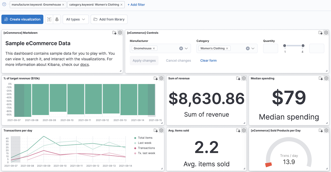Image resolution: width=331 pixels, height=172 pixels.
Task: Open the gear menu on Median spending panel
Action: tap(326, 78)
